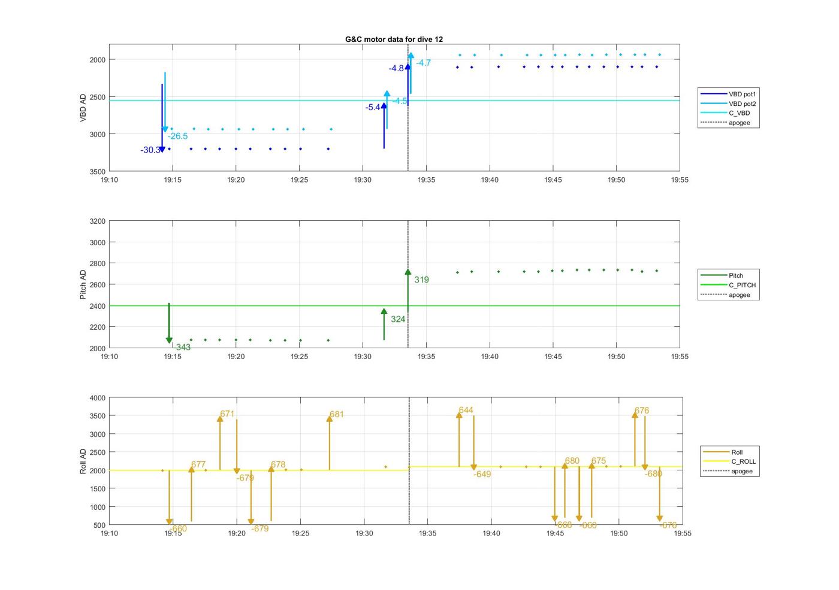The height and width of the screenshot is (590, 839).
Task: Click the title "G&C motor data for dive 12"
Action: click(x=394, y=39)
